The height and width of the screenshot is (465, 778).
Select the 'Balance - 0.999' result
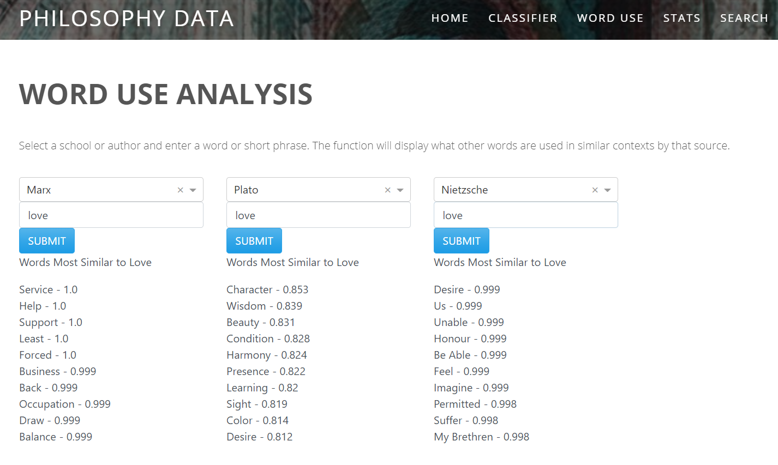[x=56, y=437]
